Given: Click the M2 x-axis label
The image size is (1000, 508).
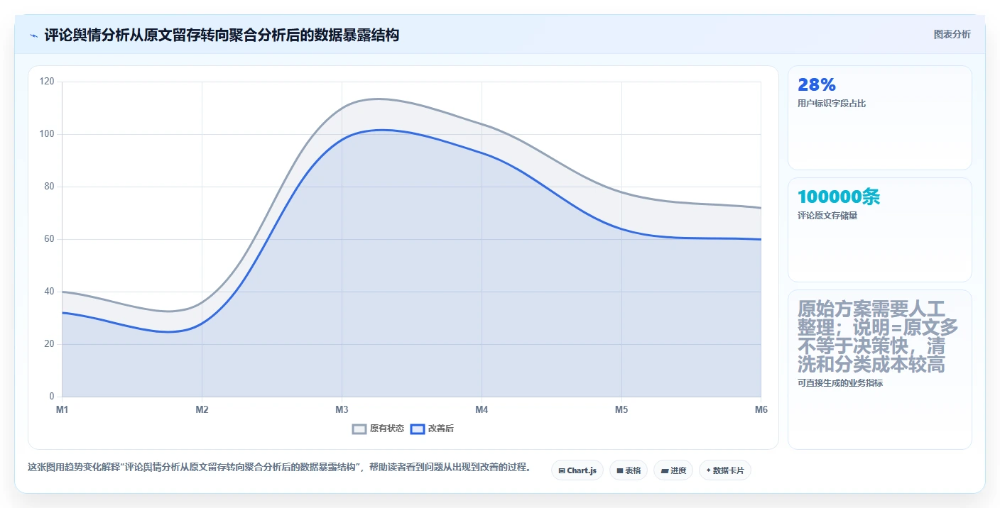Looking at the screenshot, I should pos(202,410).
